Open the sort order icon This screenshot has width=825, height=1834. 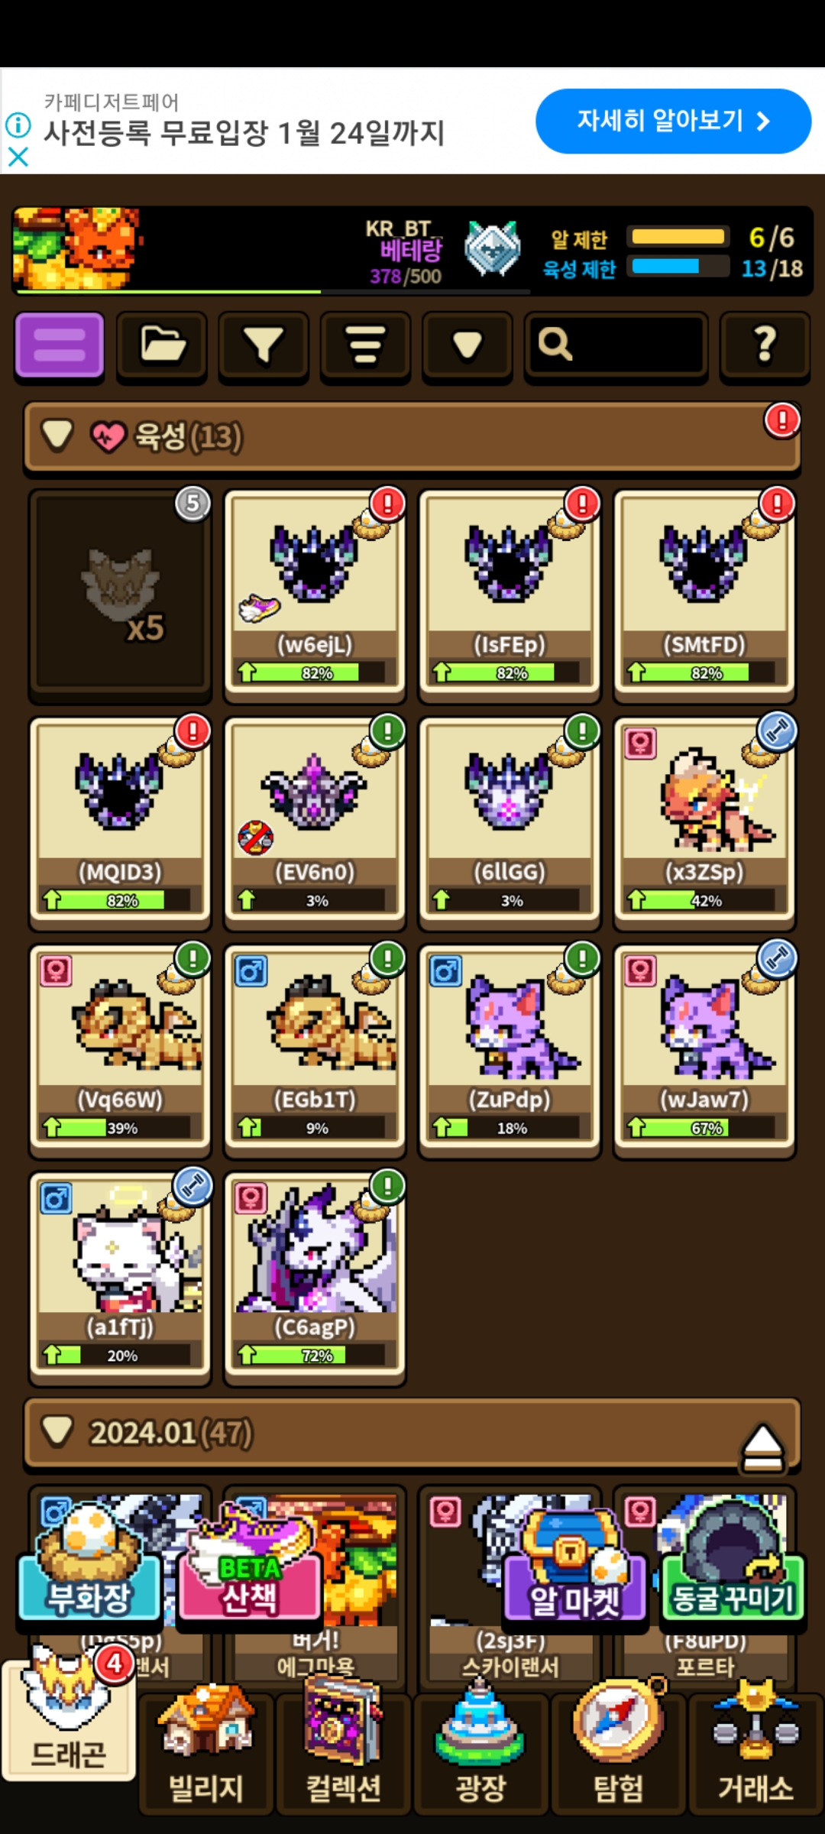tap(365, 345)
